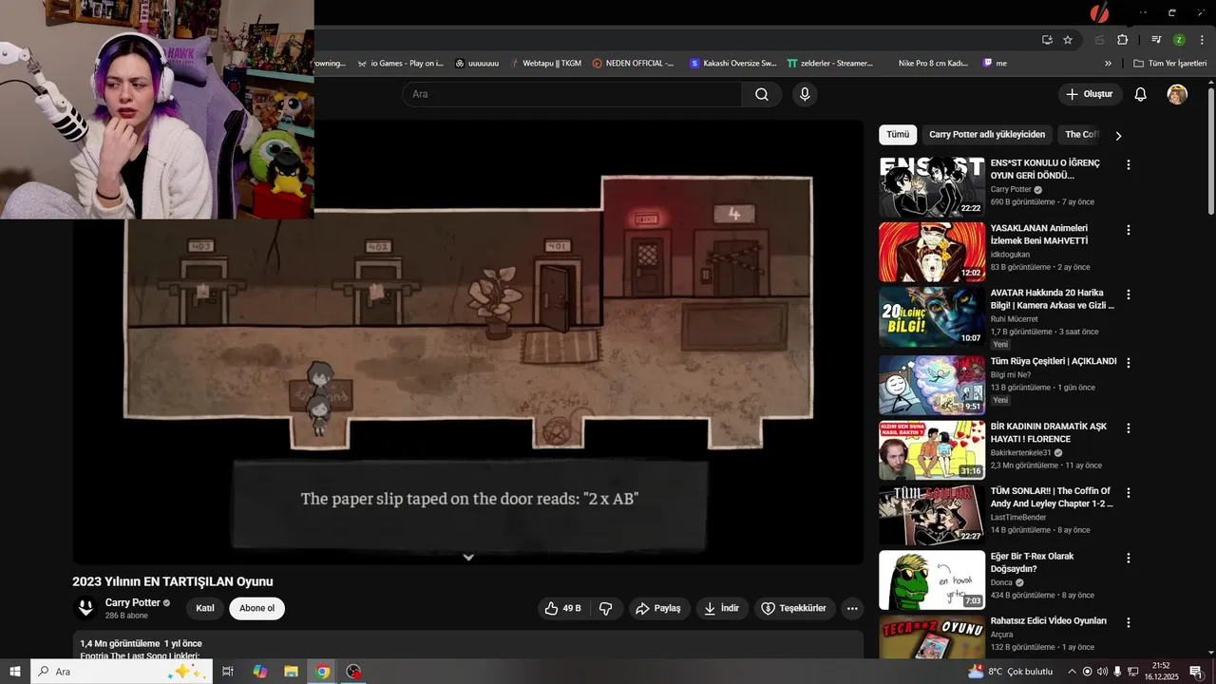1216x684 pixels.
Task: Open Windows notification center icon
Action: 1196,672
